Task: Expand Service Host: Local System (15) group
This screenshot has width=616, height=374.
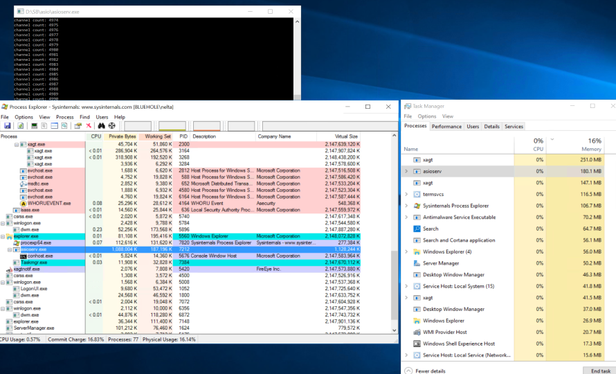Action: tap(406, 286)
